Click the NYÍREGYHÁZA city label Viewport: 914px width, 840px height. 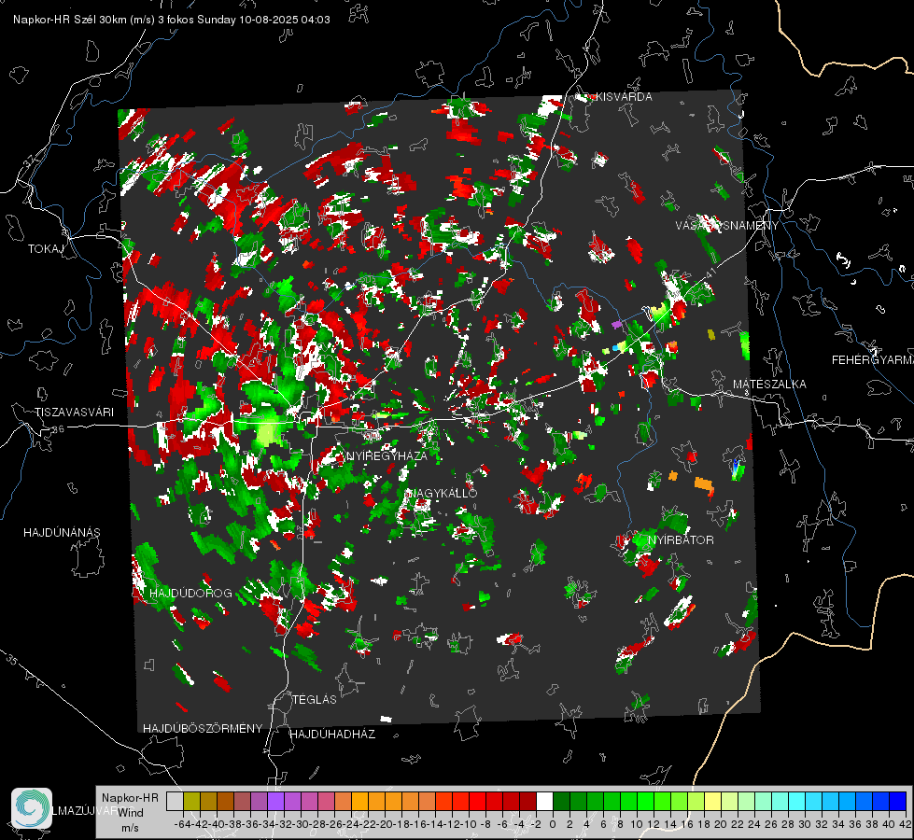pyautogui.click(x=387, y=455)
